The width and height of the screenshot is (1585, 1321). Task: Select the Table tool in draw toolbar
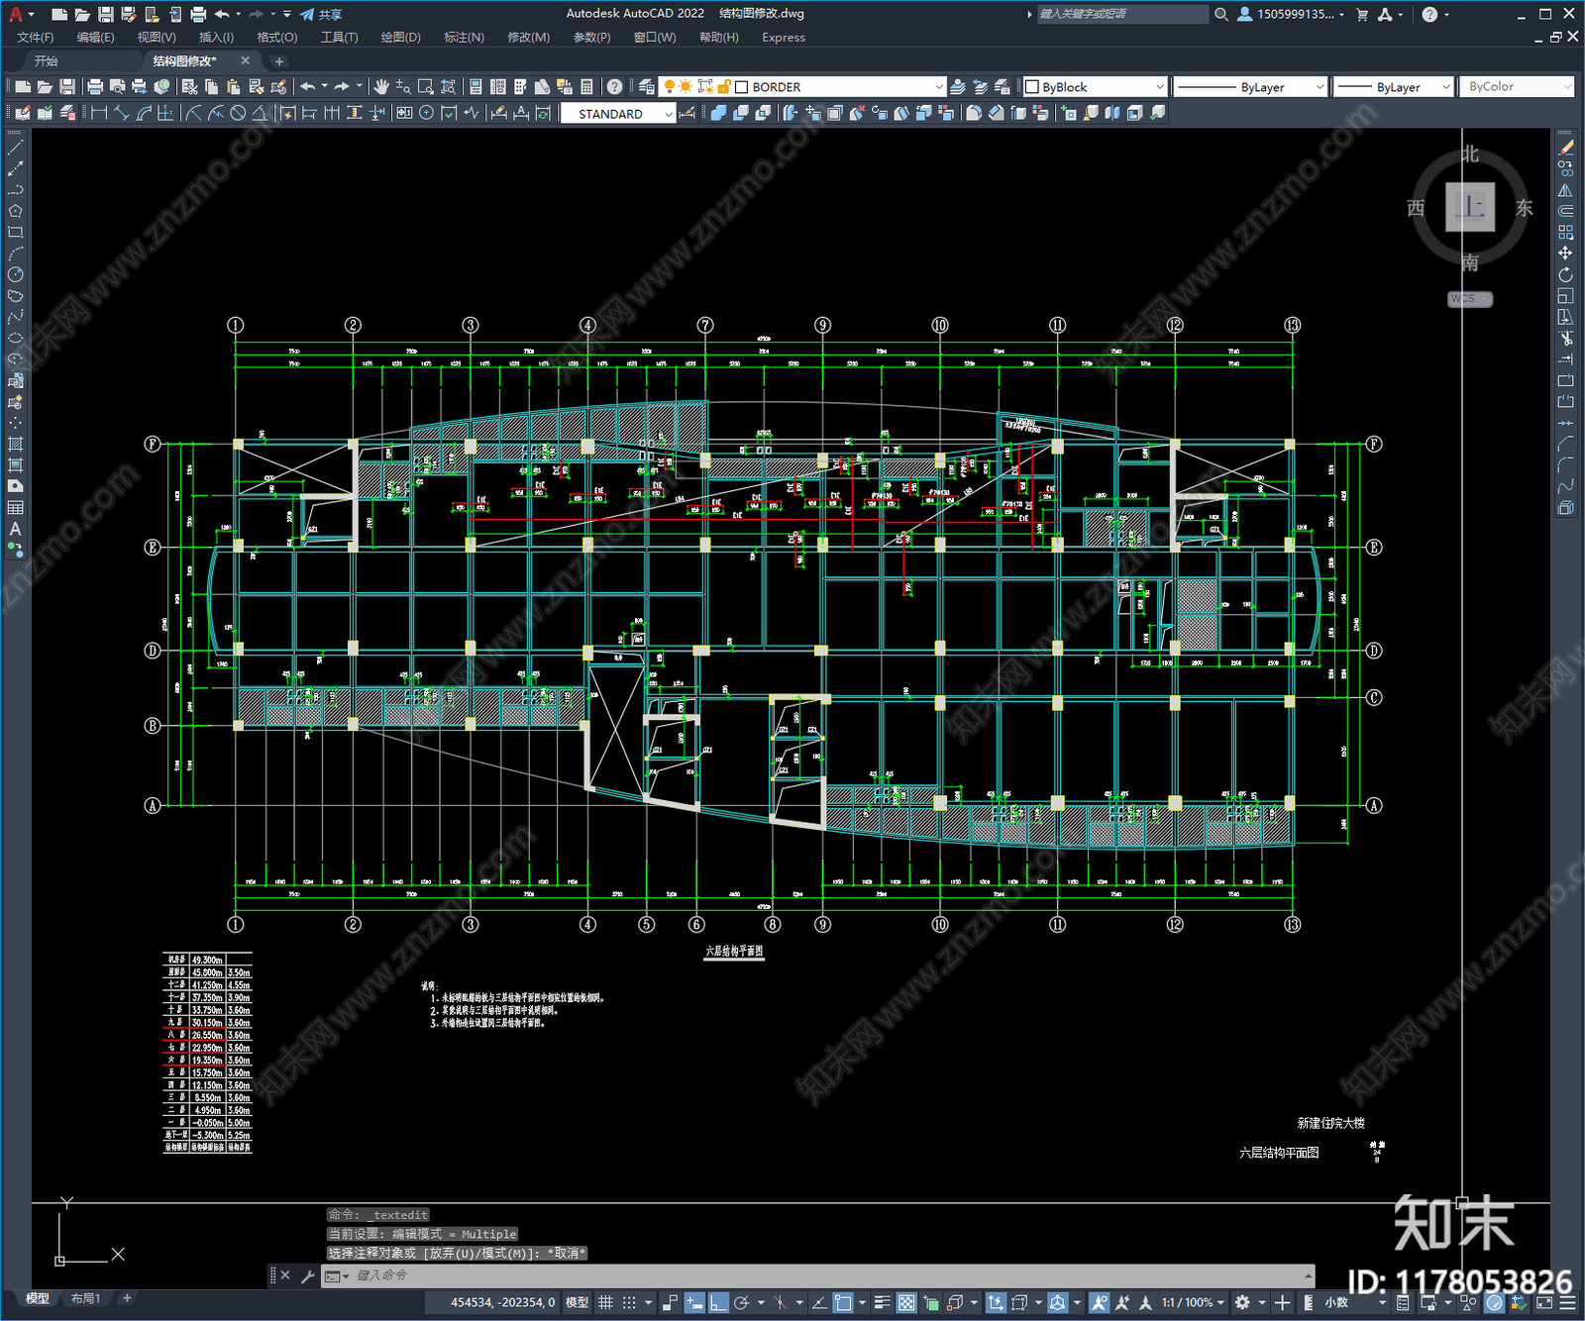(x=15, y=507)
